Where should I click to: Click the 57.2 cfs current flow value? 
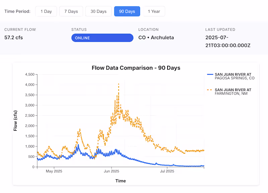(14, 37)
